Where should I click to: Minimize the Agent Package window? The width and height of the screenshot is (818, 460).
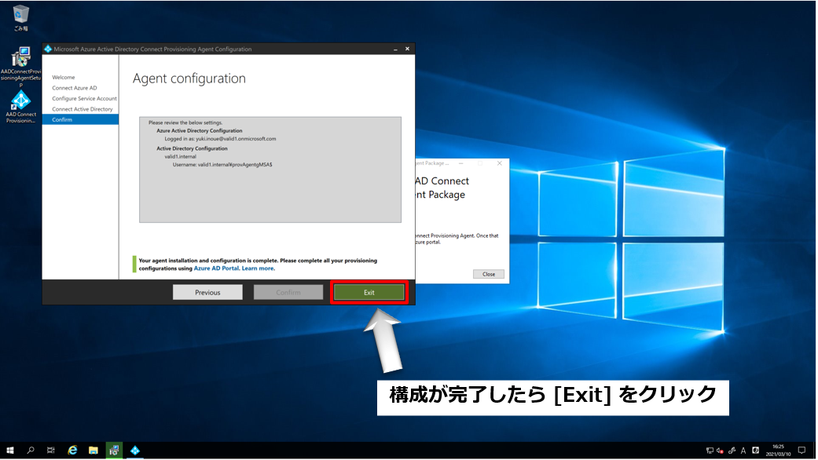[x=460, y=163]
